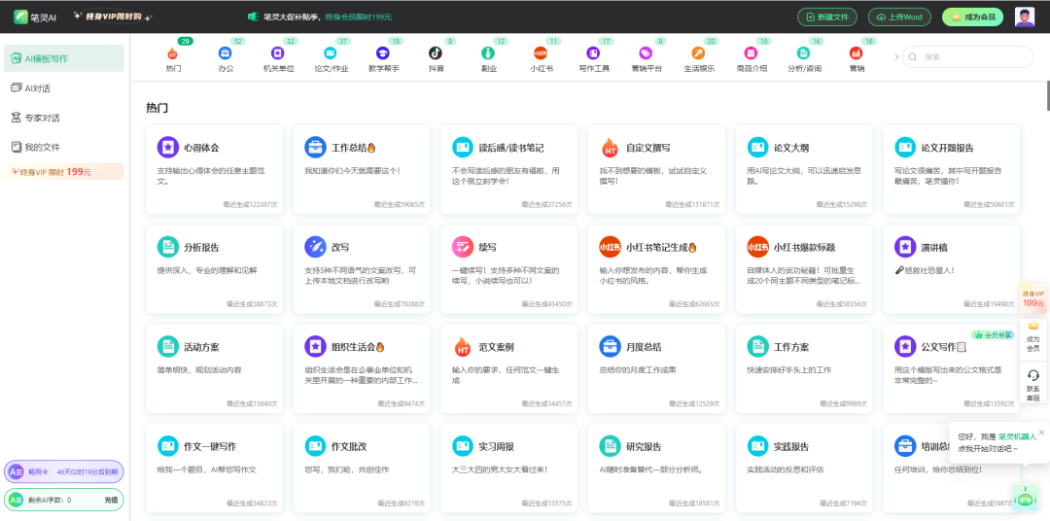The height and width of the screenshot is (521, 1050).
Task: Select the 商品介绍 category icon
Action: (x=751, y=52)
